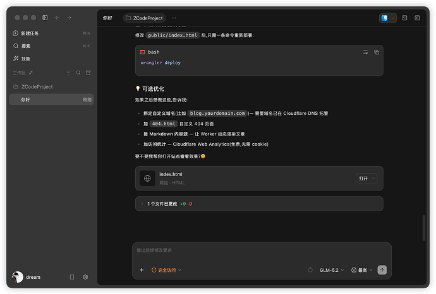
Task: Click the workspace search magnifier icon
Action: (78, 73)
